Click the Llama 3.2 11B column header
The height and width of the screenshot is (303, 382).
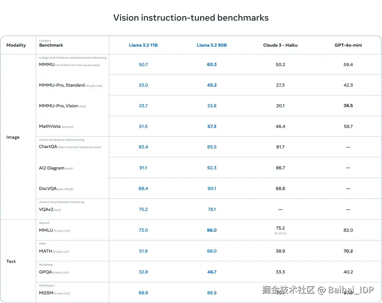143,45
